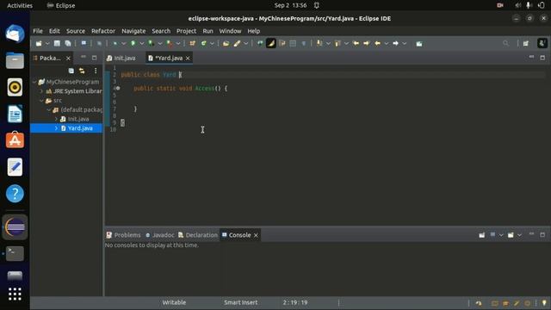Open the File menu
The height and width of the screenshot is (310, 551).
tap(38, 31)
